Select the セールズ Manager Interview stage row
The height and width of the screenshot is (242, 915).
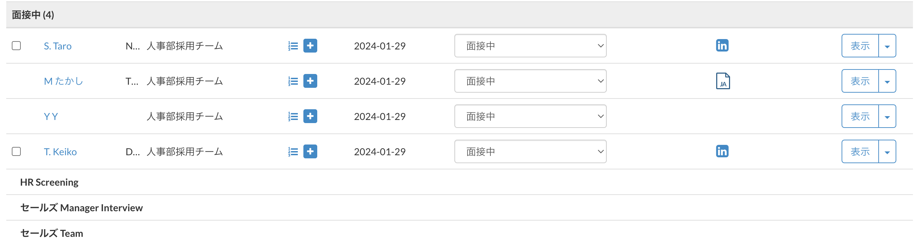point(81,208)
